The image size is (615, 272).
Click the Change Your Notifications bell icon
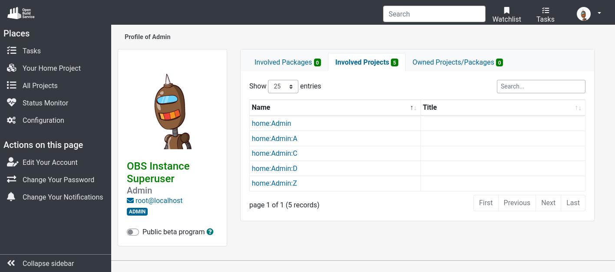tap(11, 197)
